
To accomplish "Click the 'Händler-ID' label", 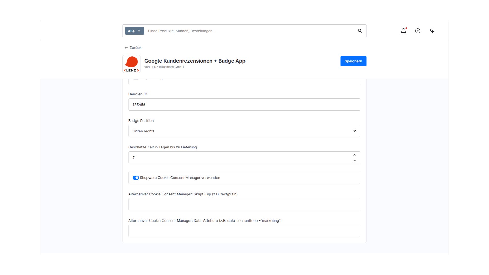I will pos(138,94).
